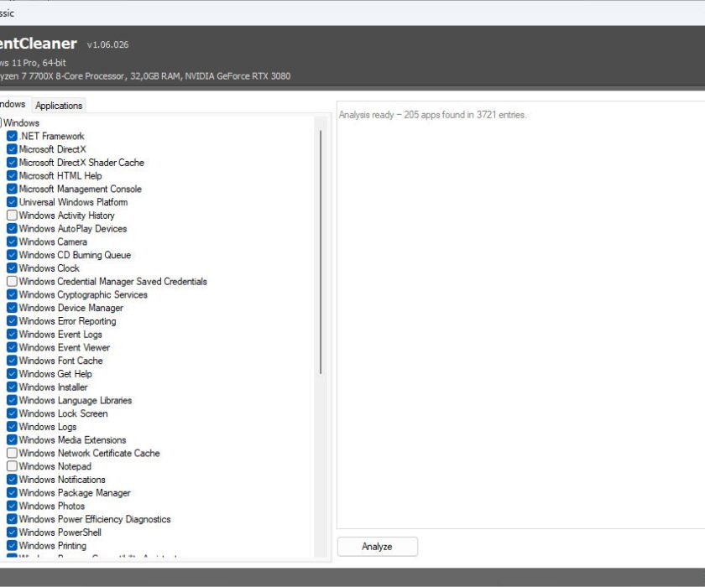Screen dimensions: 705x587
Task: Uncheck Microsoft DirectX checkbox
Action: coord(12,149)
